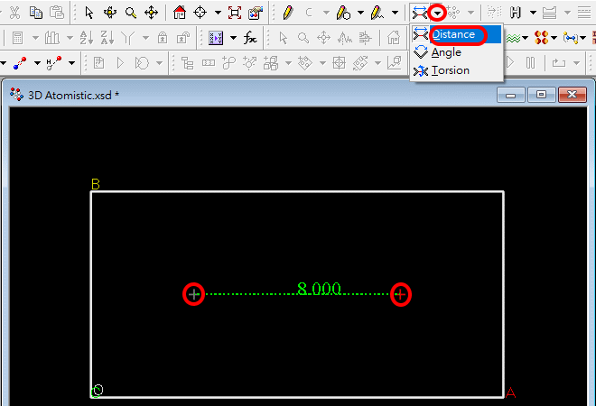Image resolution: width=596 pixels, height=406 pixels.
Task: Choose Distance from the measure menu
Action: [452, 34]
